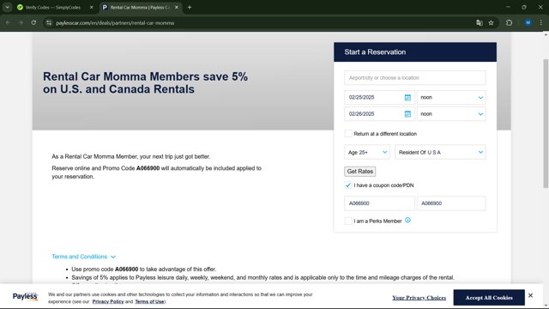This screenshot has height=309, width=549.
Task: Click the page vertical scrollbar
Action: point(546,124)
